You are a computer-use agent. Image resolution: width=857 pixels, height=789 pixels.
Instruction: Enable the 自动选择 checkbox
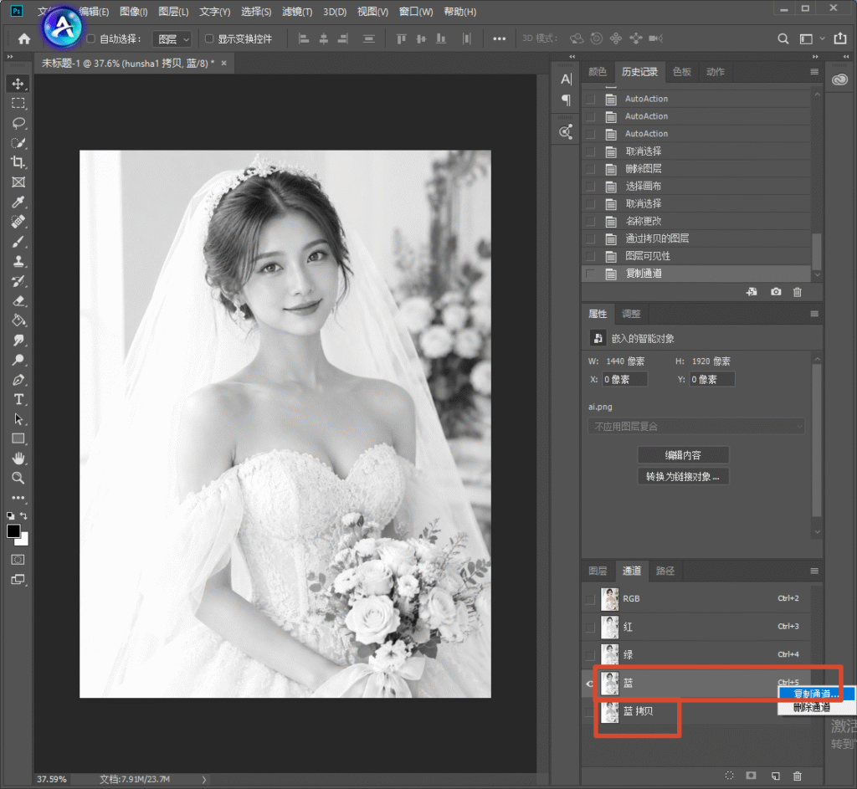(x=90, y=38)
